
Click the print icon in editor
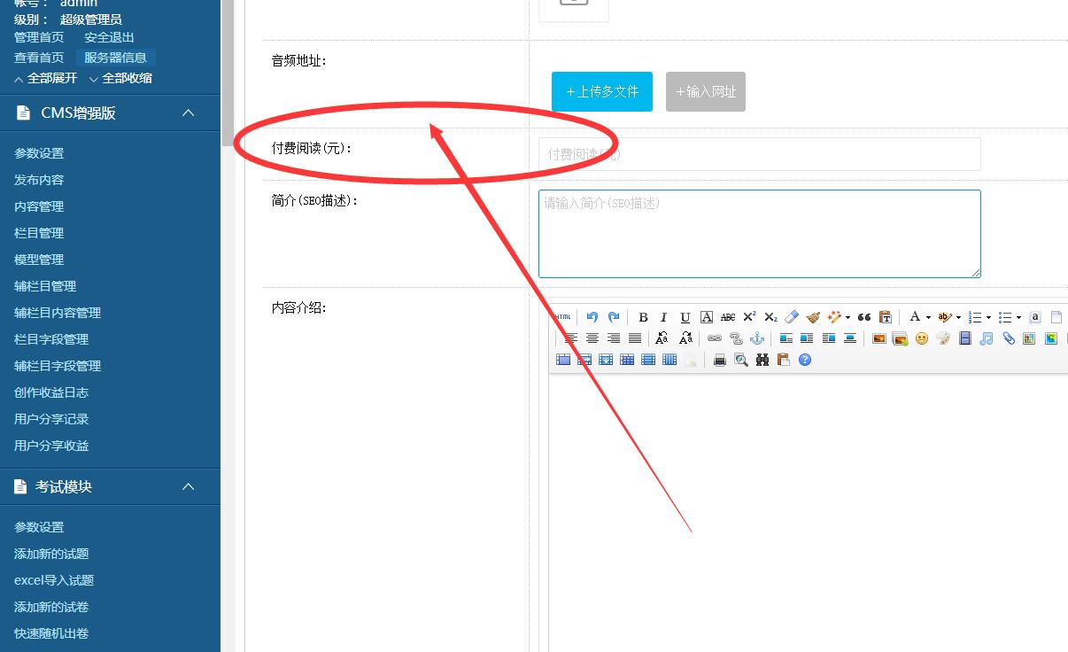click(720, 360)
